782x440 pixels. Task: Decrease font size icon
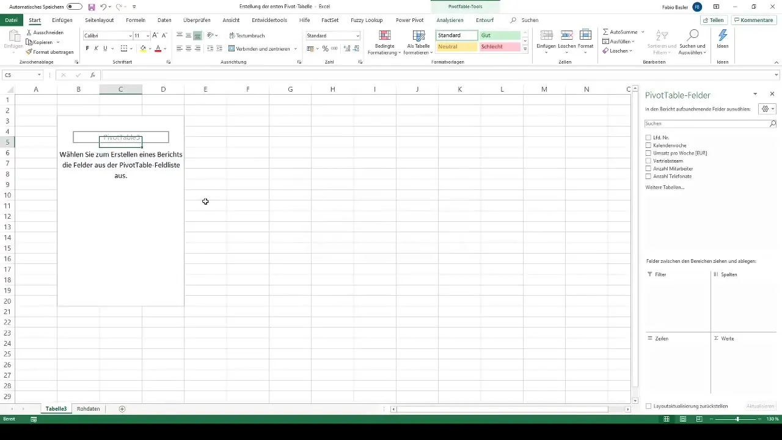pos(164,36)
